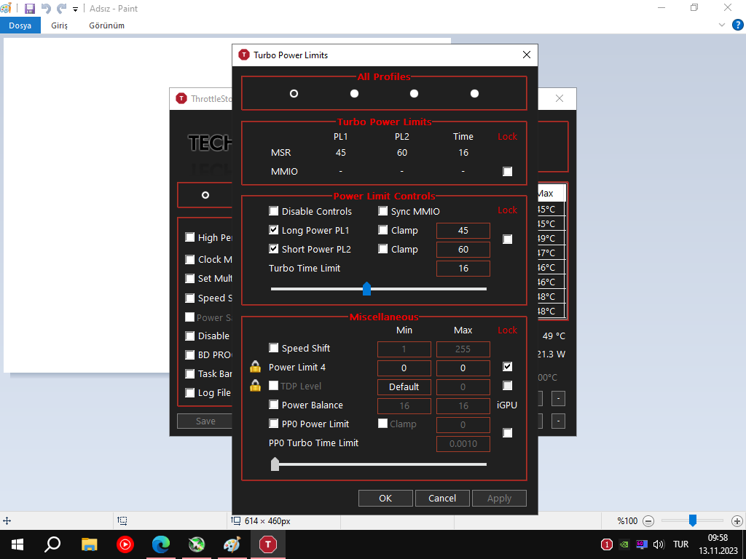This screenshot has width=746, height=559.
Task: Enable Clamp checkbox for Long Power PL1
Action: point(383,230)
